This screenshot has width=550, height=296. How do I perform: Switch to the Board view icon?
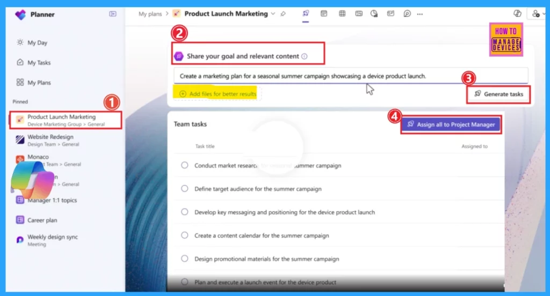pos(324,13)
